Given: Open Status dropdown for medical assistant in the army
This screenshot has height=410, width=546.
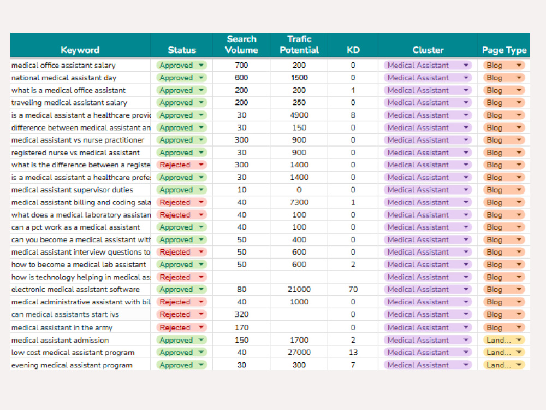Looking at the screenshot, I should click(x=181, y=327).
